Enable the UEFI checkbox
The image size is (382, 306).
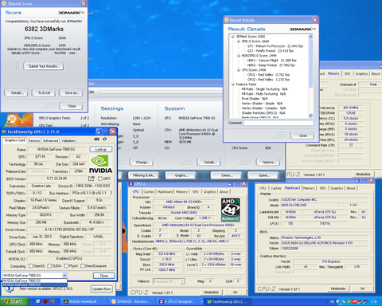click(x=100, y=178)
